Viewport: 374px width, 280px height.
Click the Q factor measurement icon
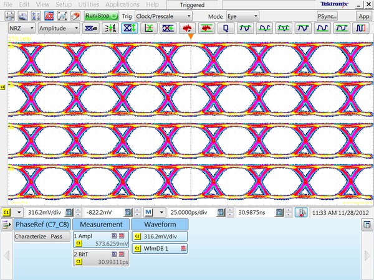226,29
